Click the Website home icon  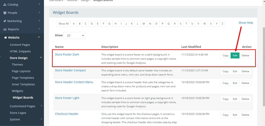(6, 38)
